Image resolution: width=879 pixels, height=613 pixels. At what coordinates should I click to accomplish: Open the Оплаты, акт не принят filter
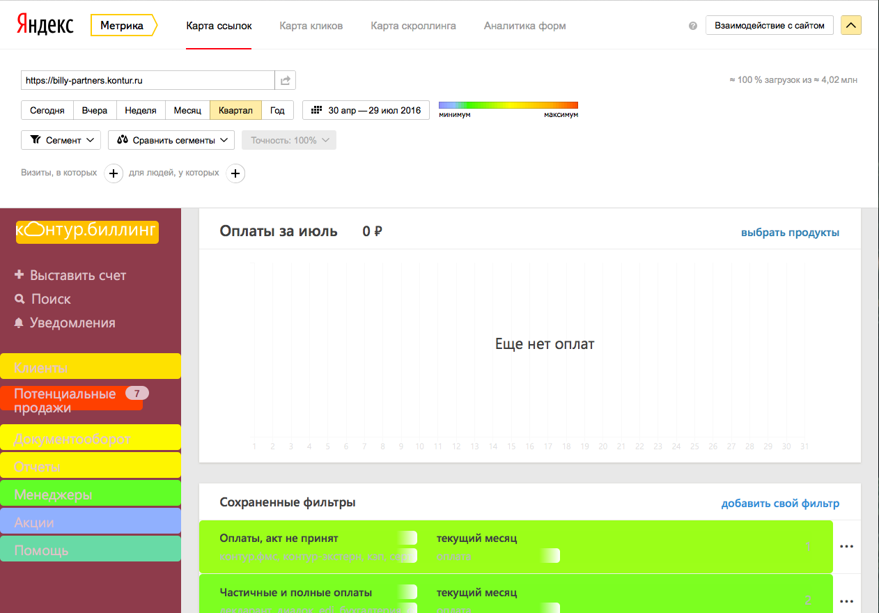pyautogui.click(x=515, y=547)
